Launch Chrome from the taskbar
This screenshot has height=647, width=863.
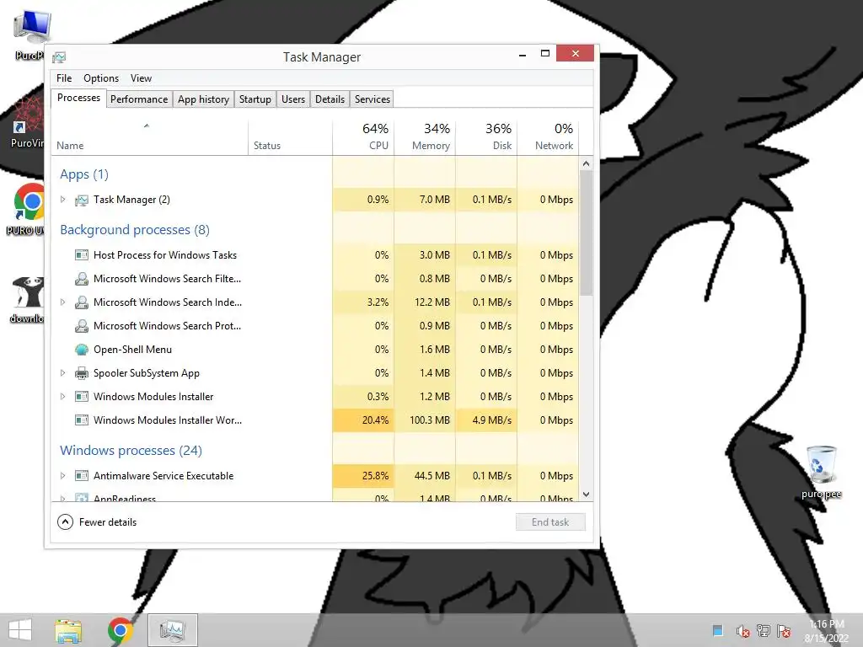tap(121, 630)
